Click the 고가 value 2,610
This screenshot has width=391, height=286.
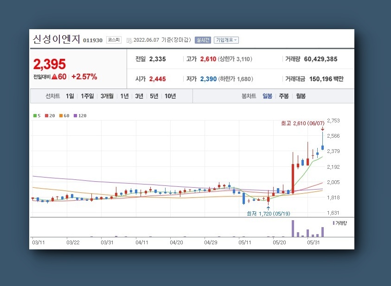pos(208,59)
